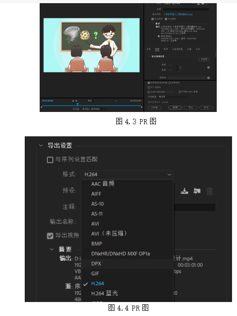Collapse the 摘要 summary section
This screenshot has width=237, height=316.
tap(52, 249)
